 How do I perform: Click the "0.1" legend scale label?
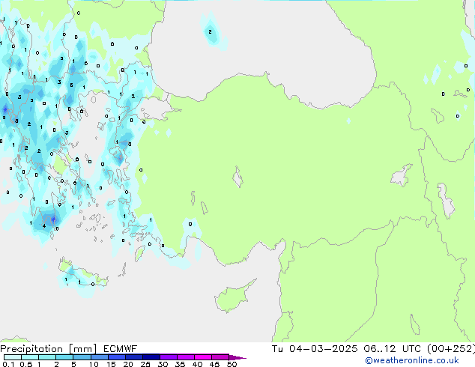tap(8, 364)
